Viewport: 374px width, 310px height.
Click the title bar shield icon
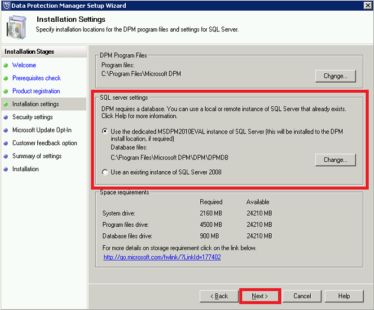[x=6, y=5]
